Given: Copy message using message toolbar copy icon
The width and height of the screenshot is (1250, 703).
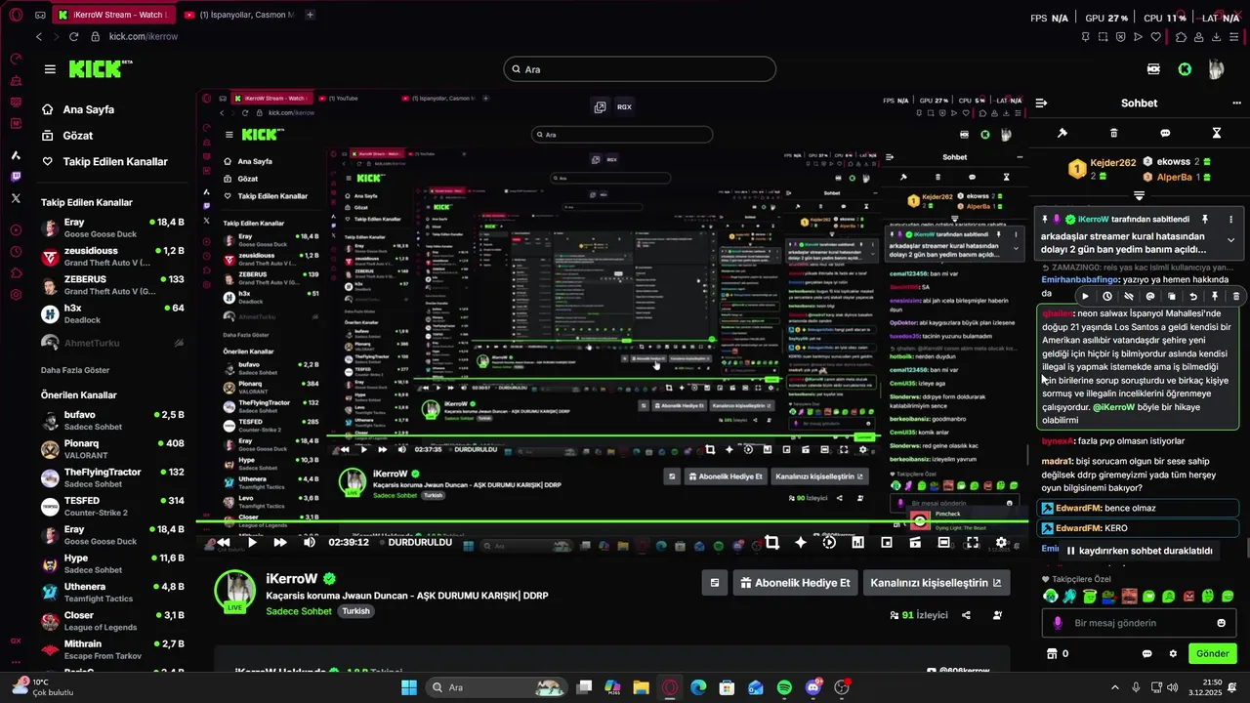Looking at the screenshot, I should point(1172,296).
